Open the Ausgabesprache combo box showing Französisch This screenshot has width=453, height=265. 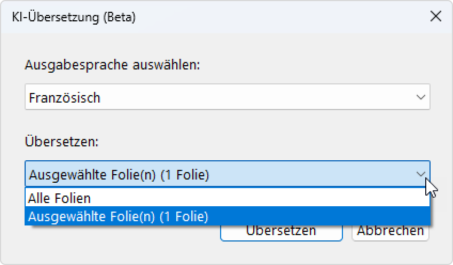coord(228,97)
